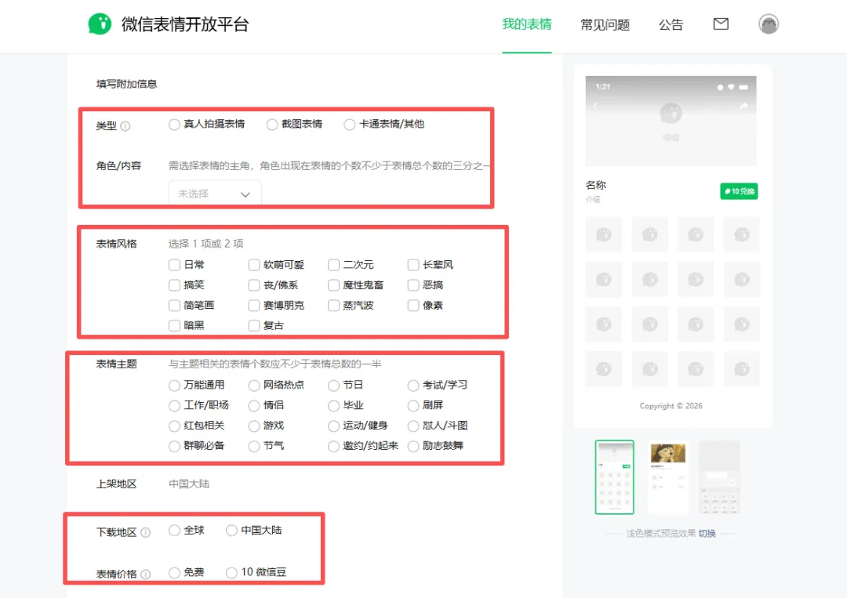Open 公告 page

pos(671,25)
